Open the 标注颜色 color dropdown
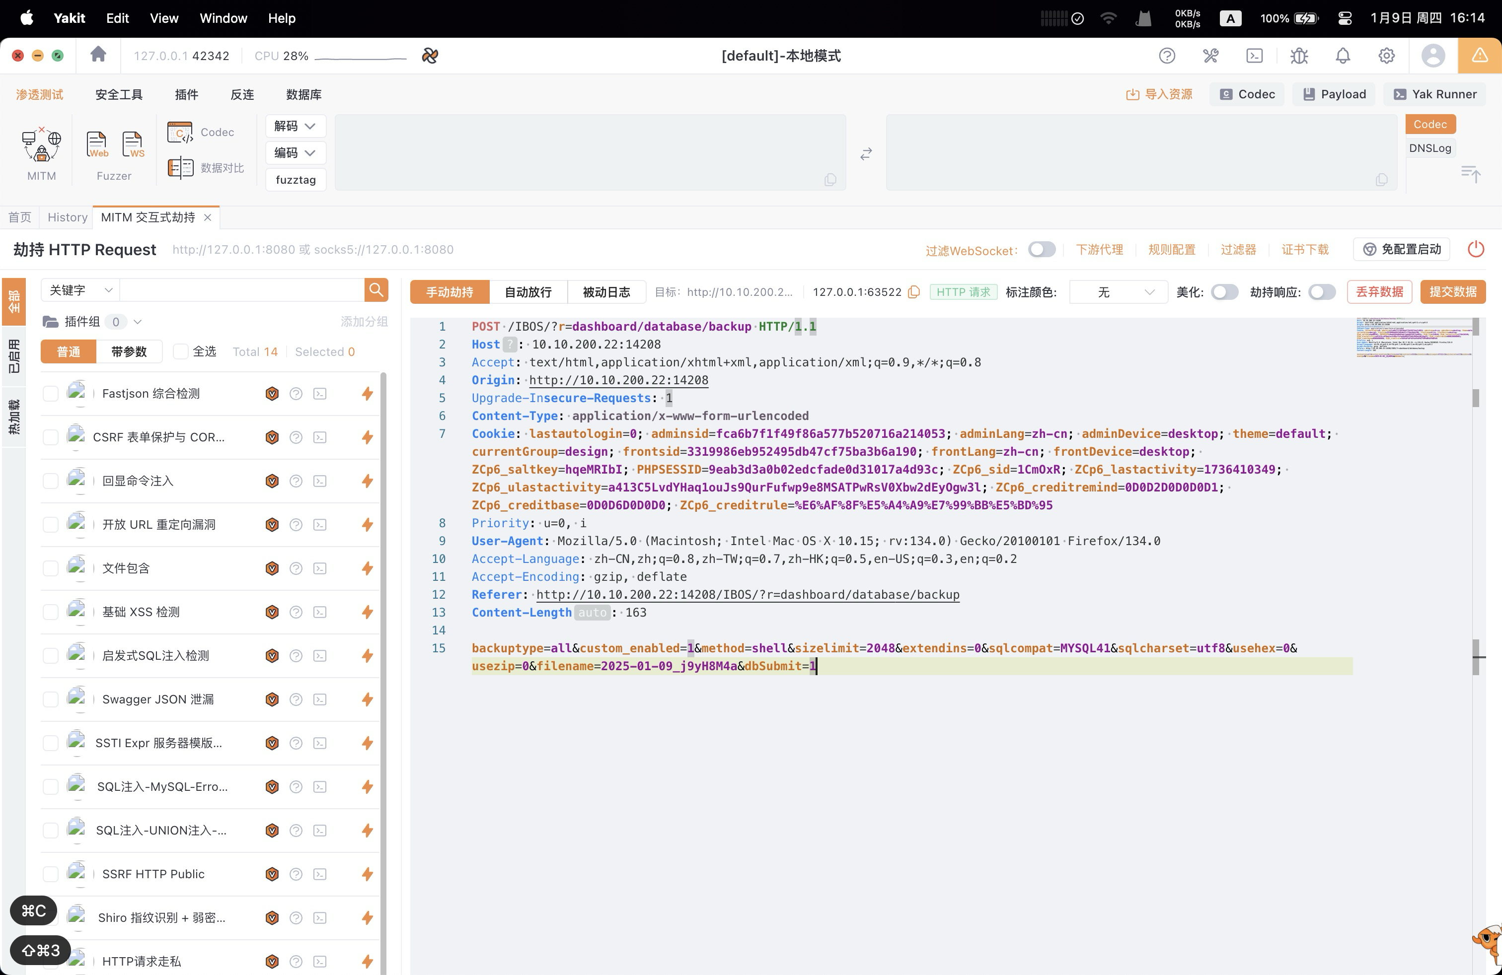 (1118, 292)
